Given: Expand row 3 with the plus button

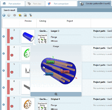Looking at the screenshot, I should tap(4, 36).
